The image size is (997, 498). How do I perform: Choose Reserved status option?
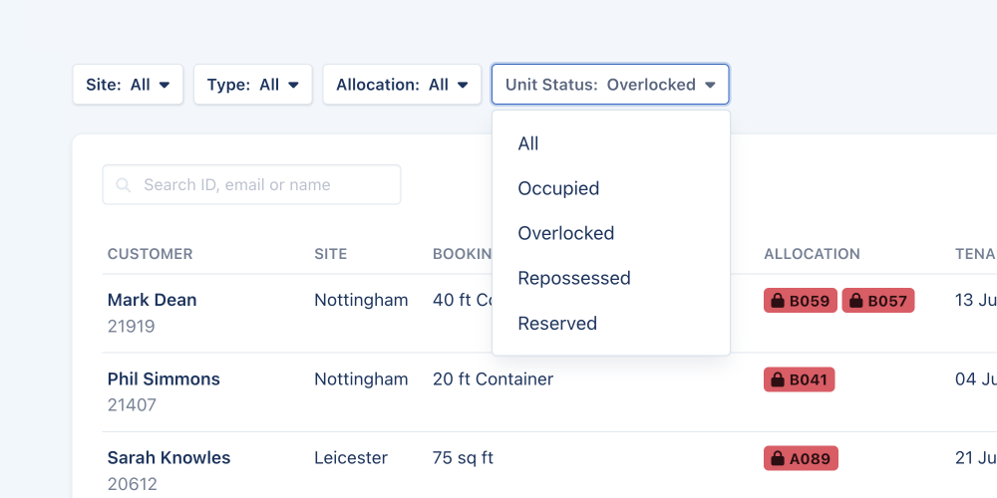pos(557,324)
